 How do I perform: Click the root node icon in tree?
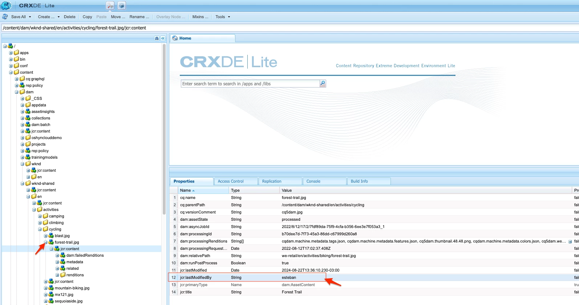coord(11,46)
